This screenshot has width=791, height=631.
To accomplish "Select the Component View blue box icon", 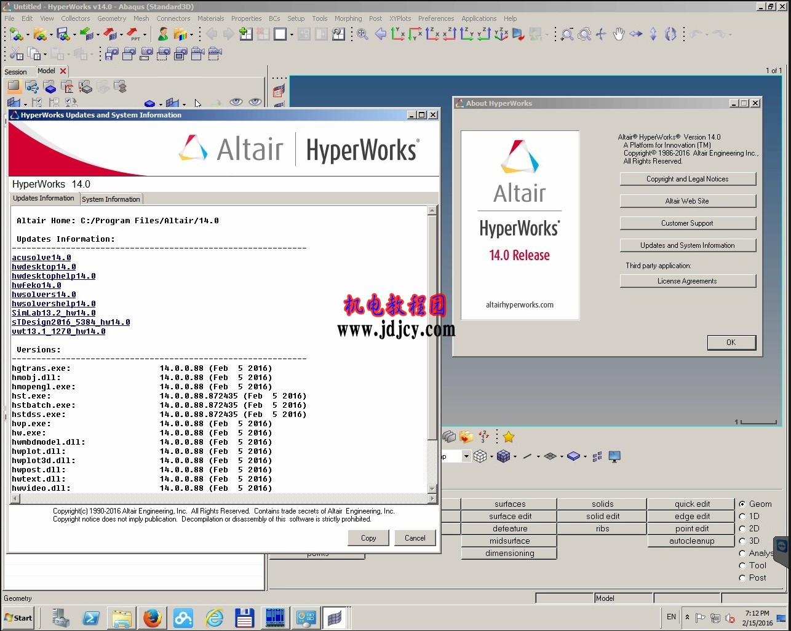I will click(x=50, y=87).
